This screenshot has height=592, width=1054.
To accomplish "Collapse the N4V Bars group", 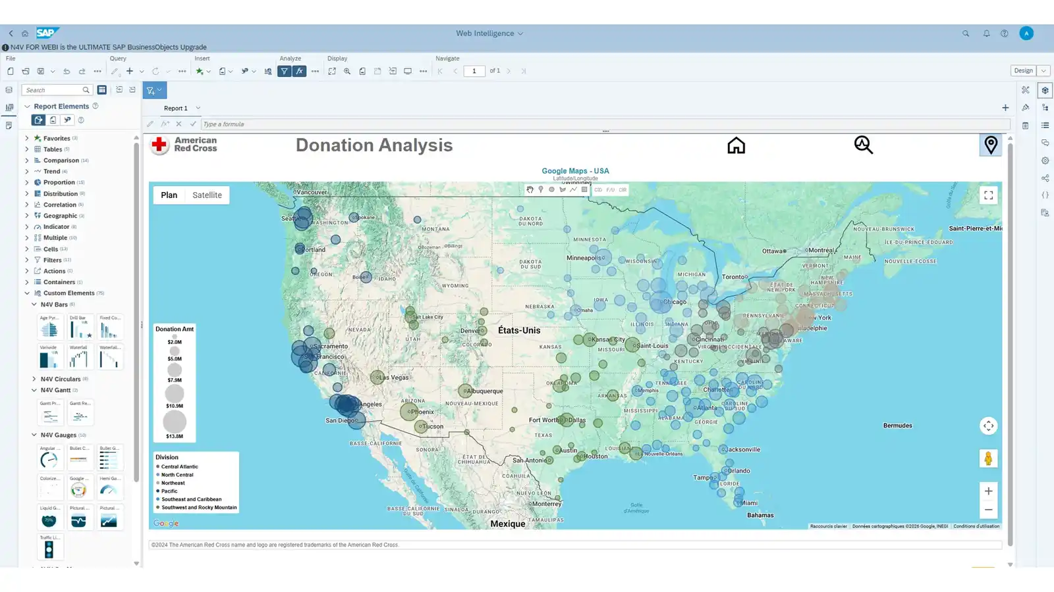I will point(34,305).
